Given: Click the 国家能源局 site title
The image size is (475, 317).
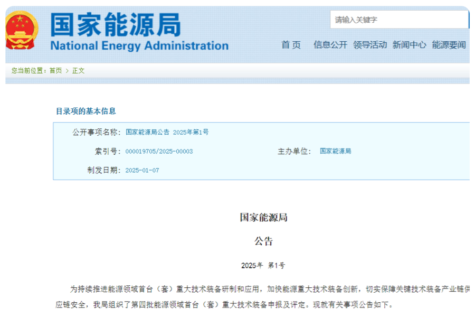Looking at the screenshot, I should [116, 25].
